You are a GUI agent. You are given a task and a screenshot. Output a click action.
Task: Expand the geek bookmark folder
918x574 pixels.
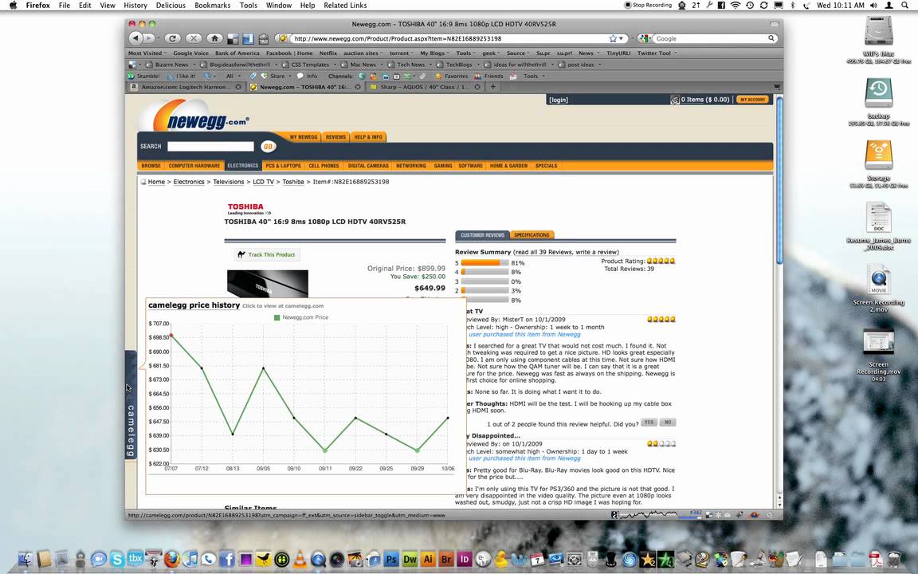[x=491, y=53]
